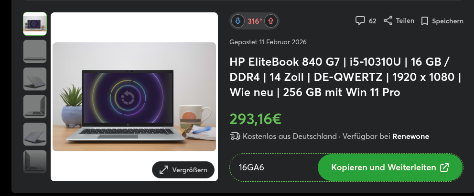The image size is (474, 196).
Task: Enlarge the image with Vergrößern button
Action: (183, 170)
